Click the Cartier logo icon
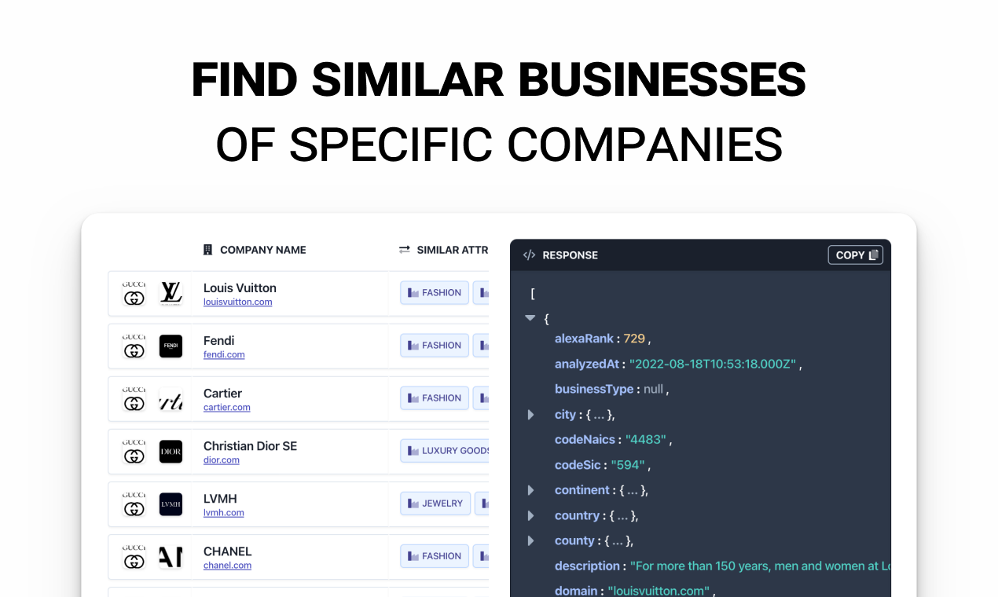998x597 pixels. coord(171,399)
